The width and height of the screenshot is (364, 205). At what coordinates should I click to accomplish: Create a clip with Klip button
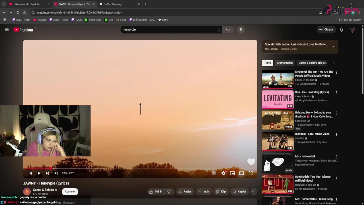221,192
